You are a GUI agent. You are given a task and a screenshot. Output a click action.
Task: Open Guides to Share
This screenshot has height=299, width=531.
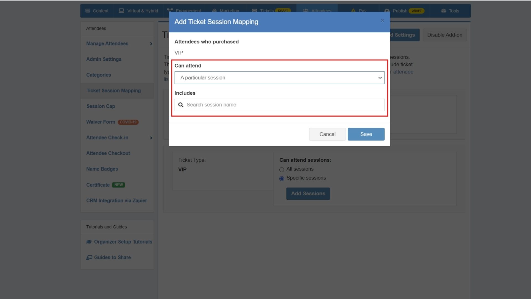point(112,257)
